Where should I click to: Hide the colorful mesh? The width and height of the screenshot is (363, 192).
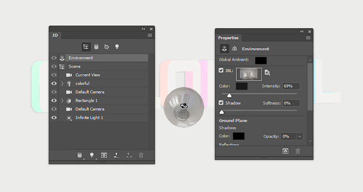pyautogui.click(x=54, y=83)
